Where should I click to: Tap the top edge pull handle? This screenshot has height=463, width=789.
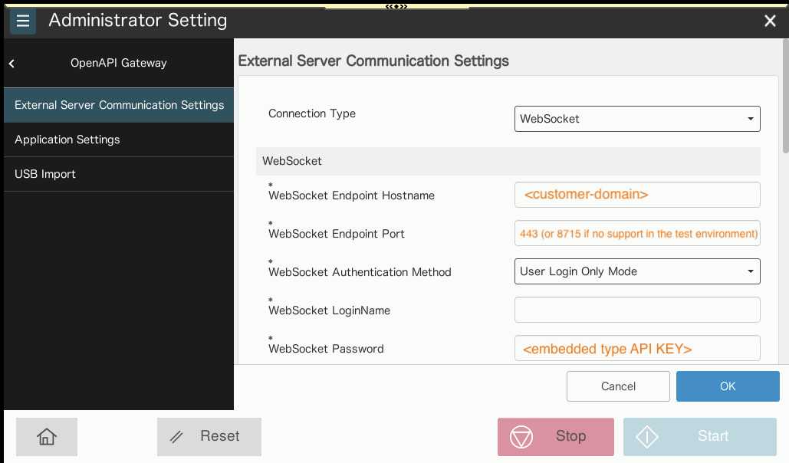(396, 6)
